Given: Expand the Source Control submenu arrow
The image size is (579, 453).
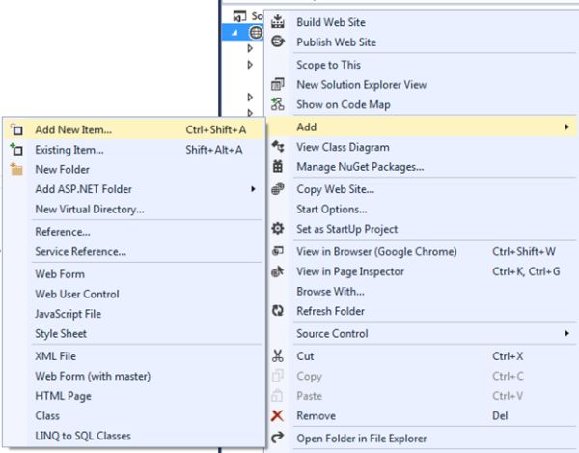Looking at the screenshot, I should pyautogui.click(x=566, y=334).
